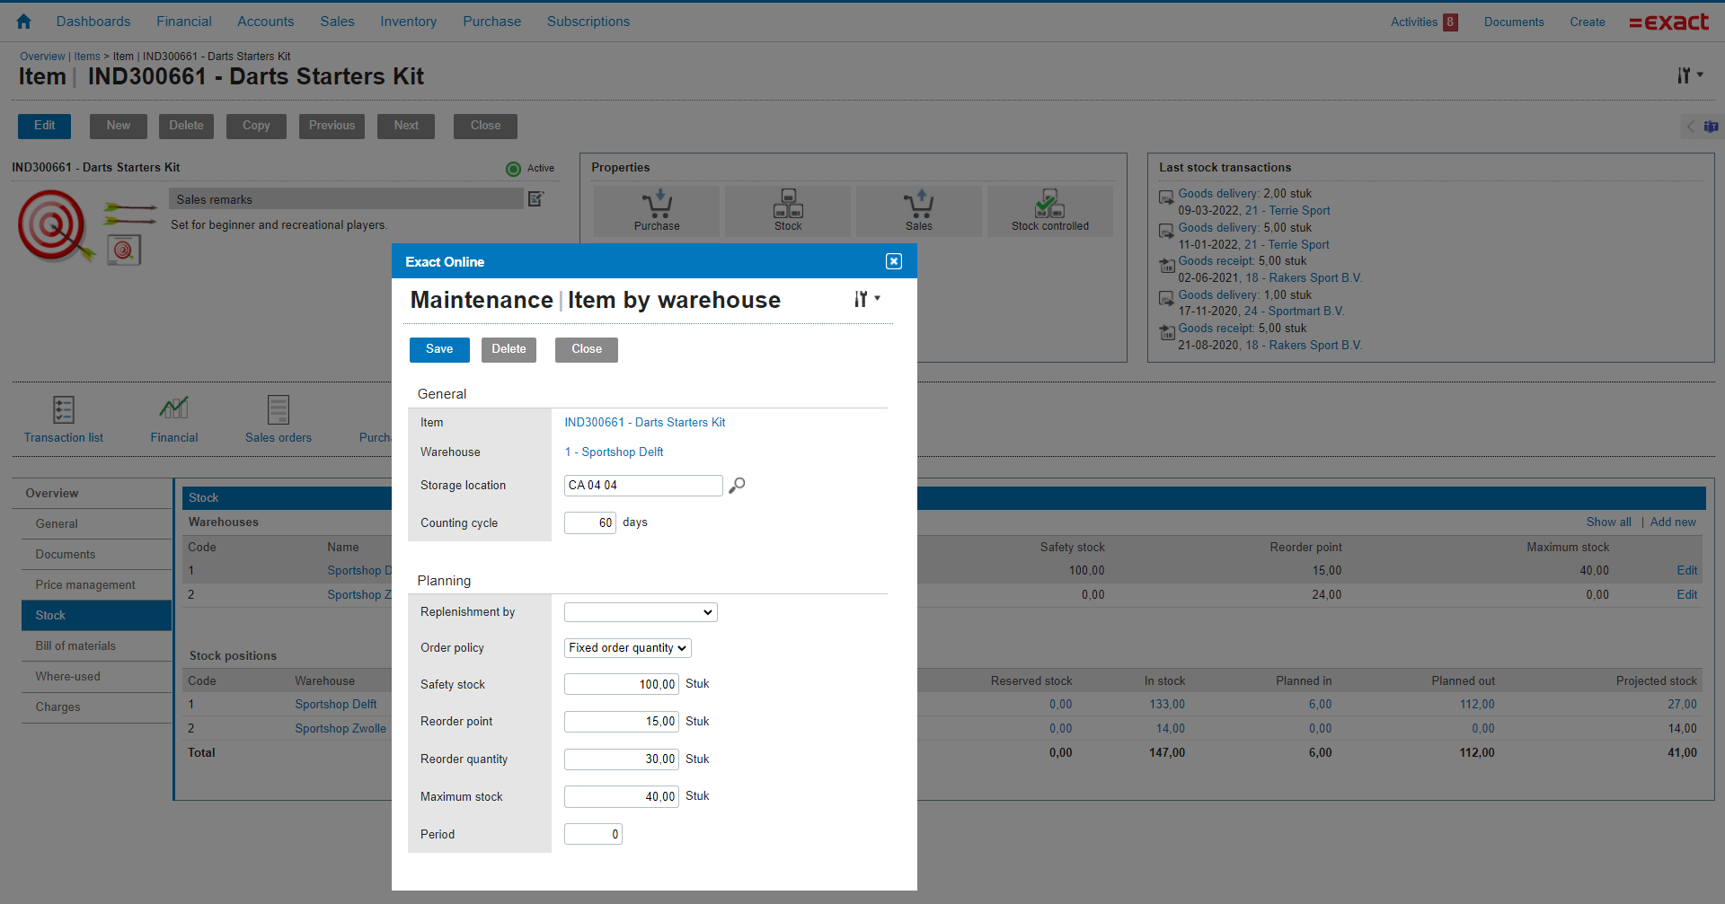Click Edit for warehouse row with 40,00 maximum
The height and width of the screenshot is (904, 1725).
coord(1686,571)
